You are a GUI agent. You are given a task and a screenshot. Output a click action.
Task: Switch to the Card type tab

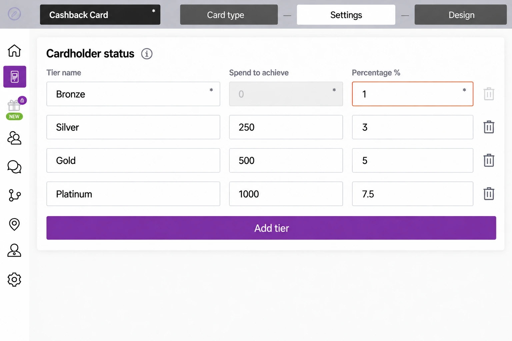pyautogui.click(x=229, y=15)
